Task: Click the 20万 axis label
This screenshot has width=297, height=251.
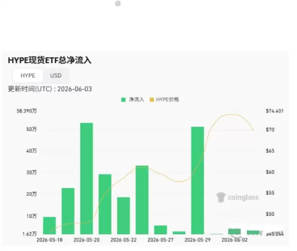Action: click(x=31, y=194)
